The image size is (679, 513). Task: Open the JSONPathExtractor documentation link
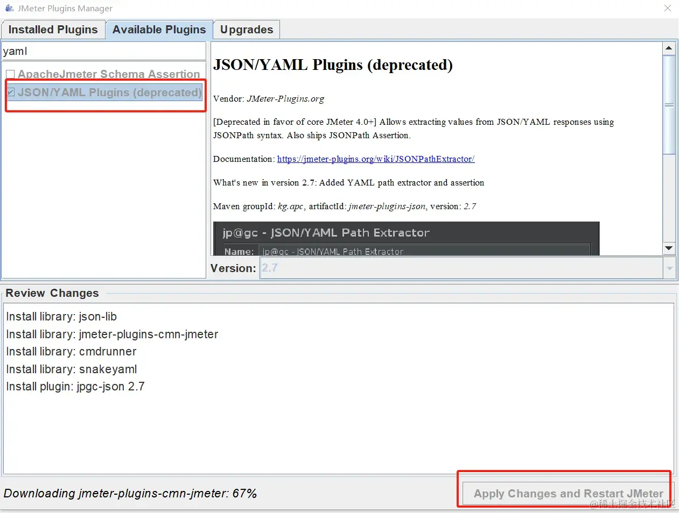376,159
